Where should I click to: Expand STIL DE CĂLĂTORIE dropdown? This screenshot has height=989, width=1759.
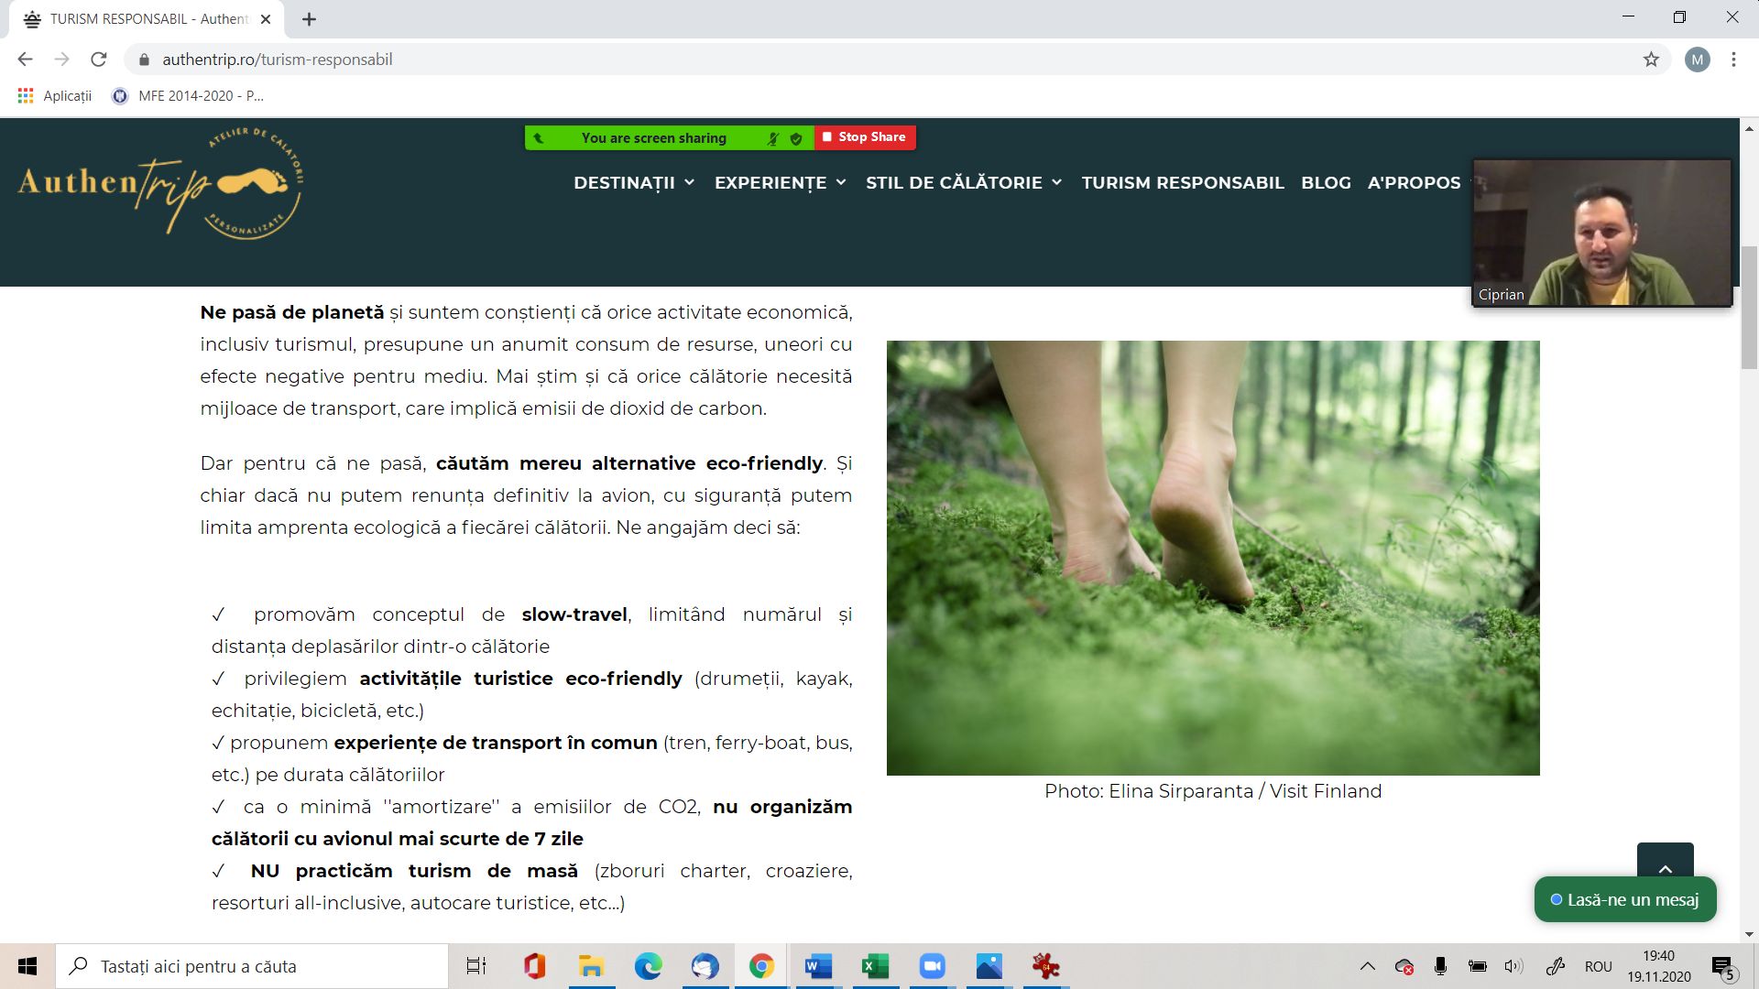tap(964, 182)
